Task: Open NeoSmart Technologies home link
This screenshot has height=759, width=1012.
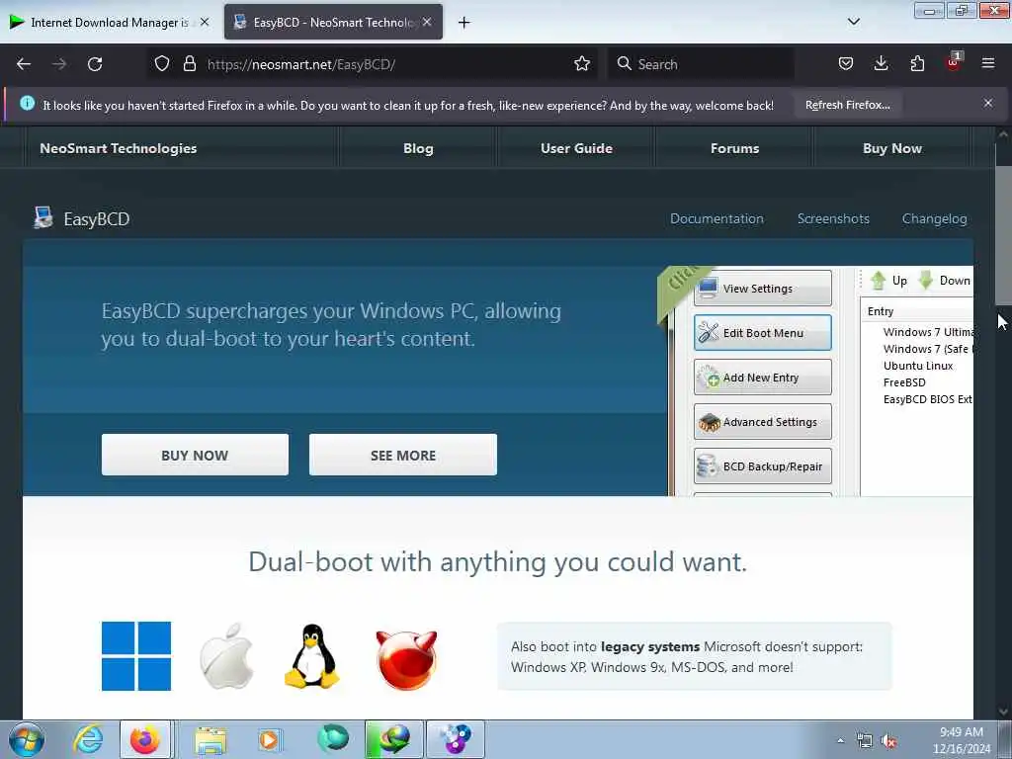Action: coord(119,148)
